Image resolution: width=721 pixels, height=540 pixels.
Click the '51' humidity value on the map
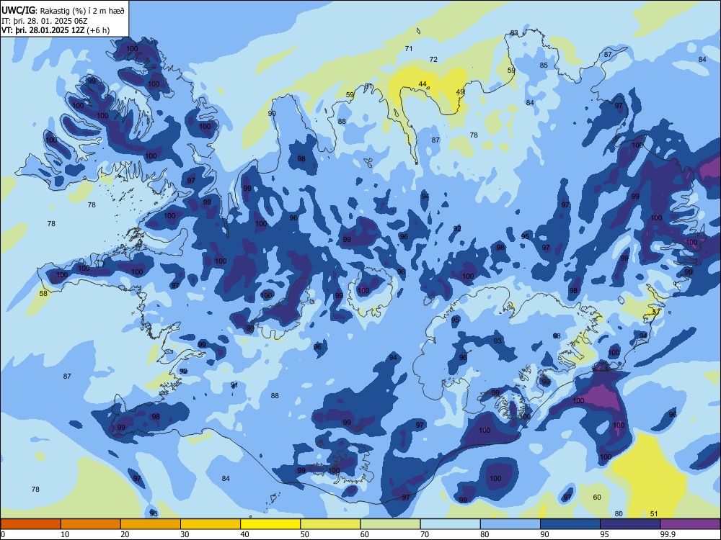click(x=655, y=514)
